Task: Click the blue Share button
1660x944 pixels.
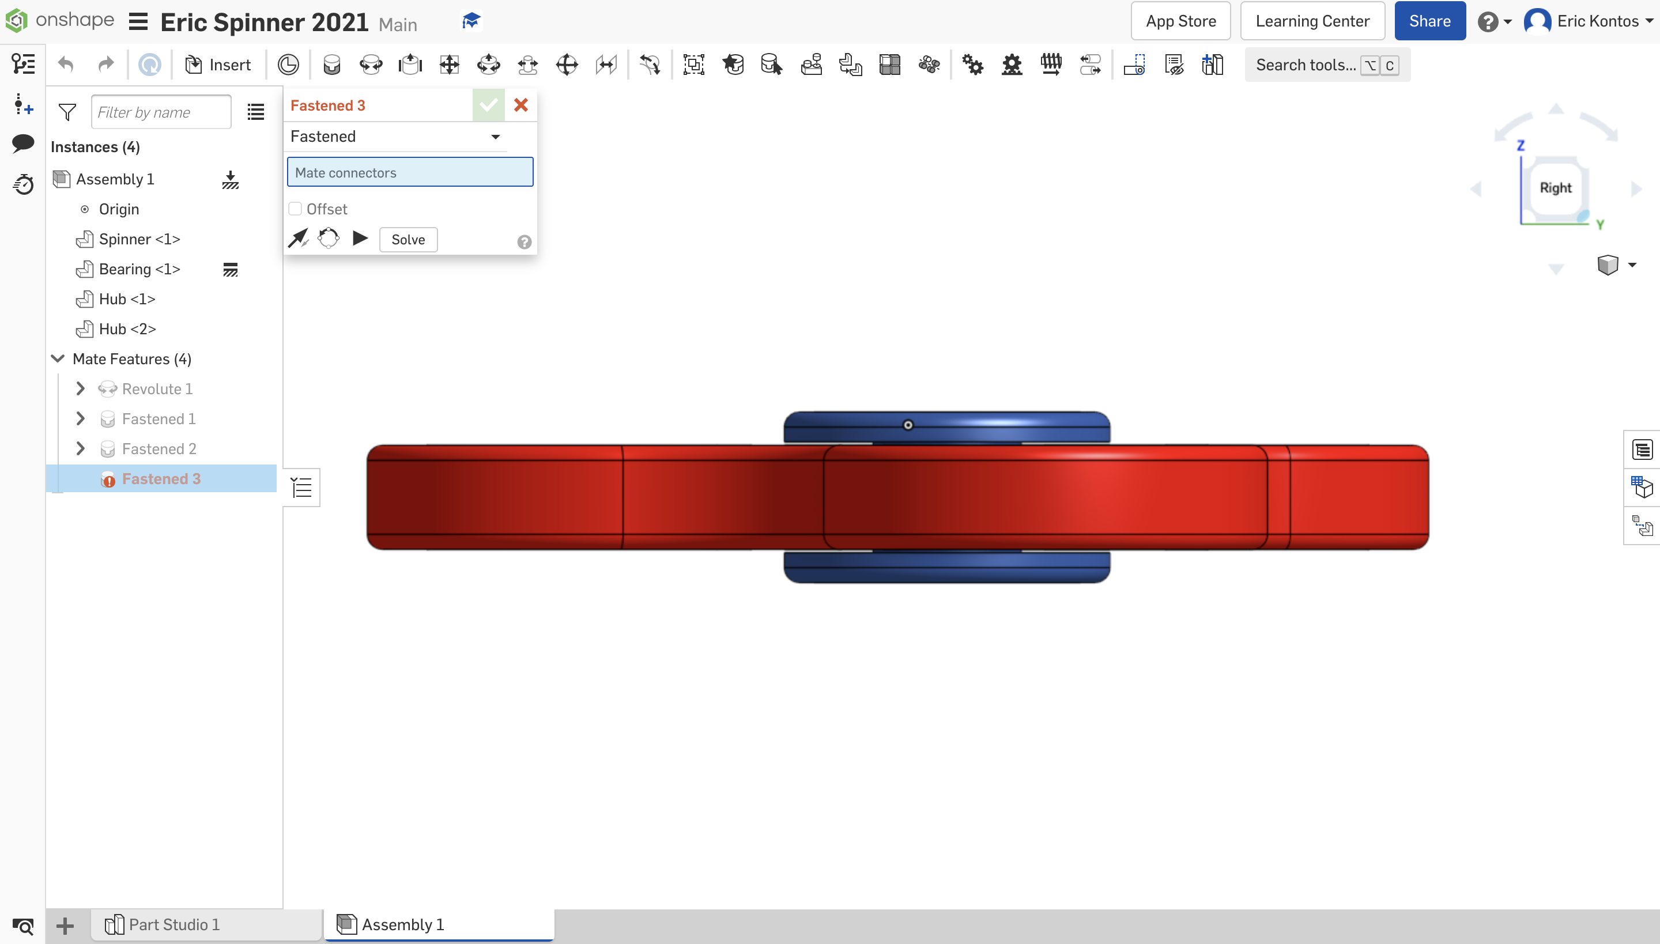Action: [1429, 20]
